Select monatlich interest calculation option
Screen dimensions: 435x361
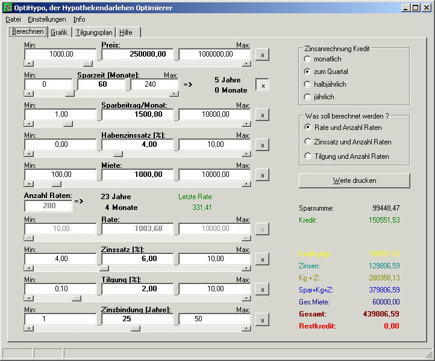click(308, 59)
